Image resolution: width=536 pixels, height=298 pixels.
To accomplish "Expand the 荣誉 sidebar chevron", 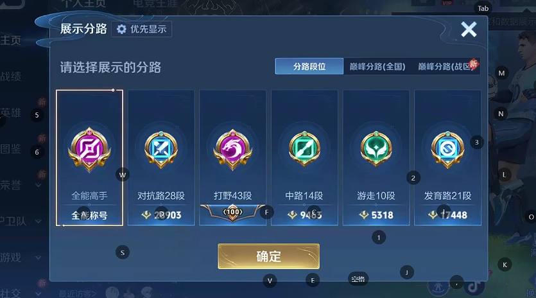I will click(39, 185).
